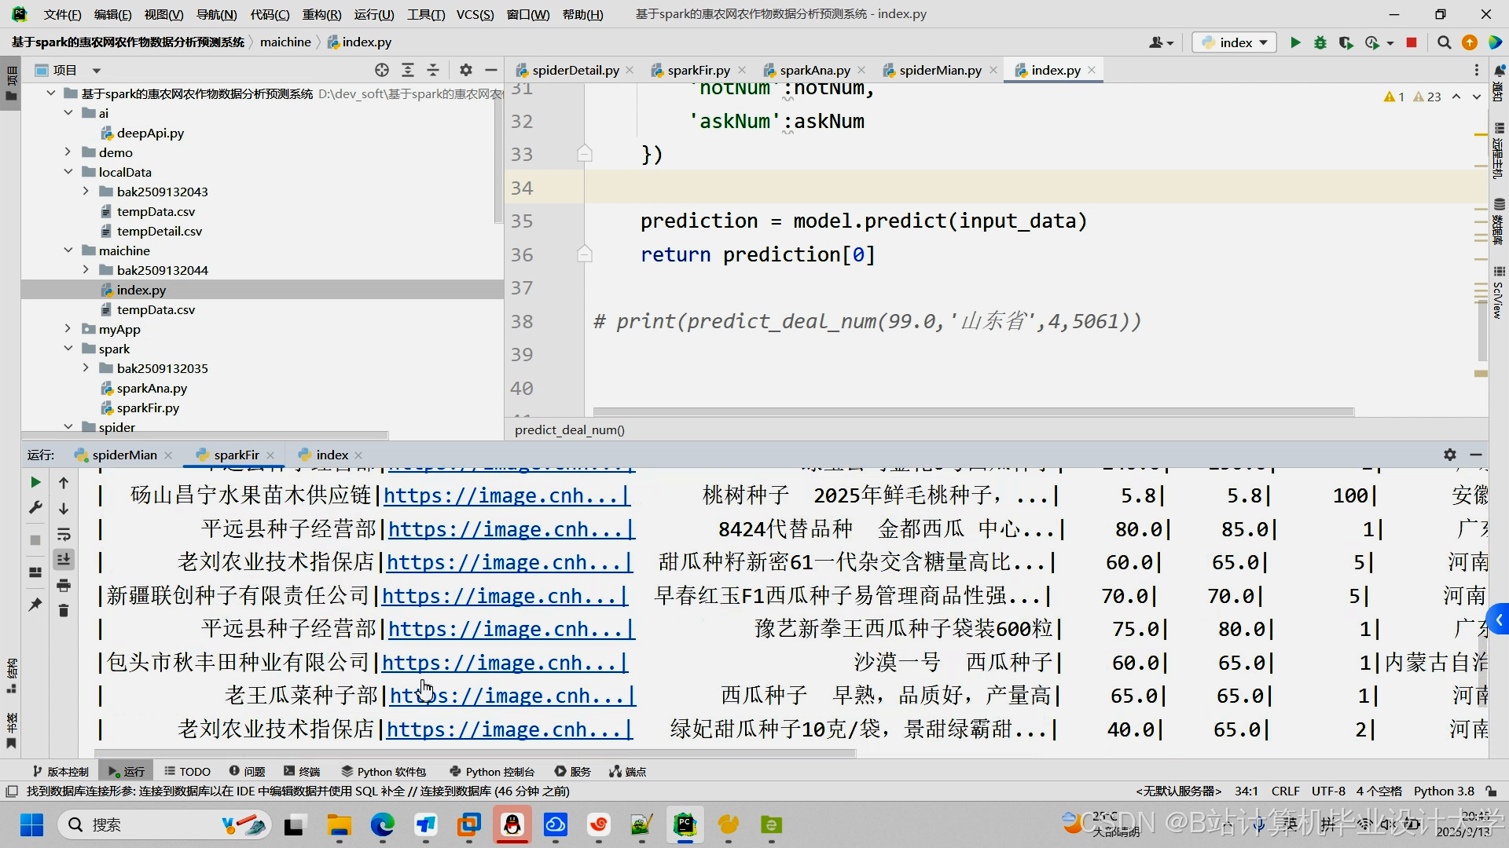Toggle soft-wrap in the run console

coord(64,534)
